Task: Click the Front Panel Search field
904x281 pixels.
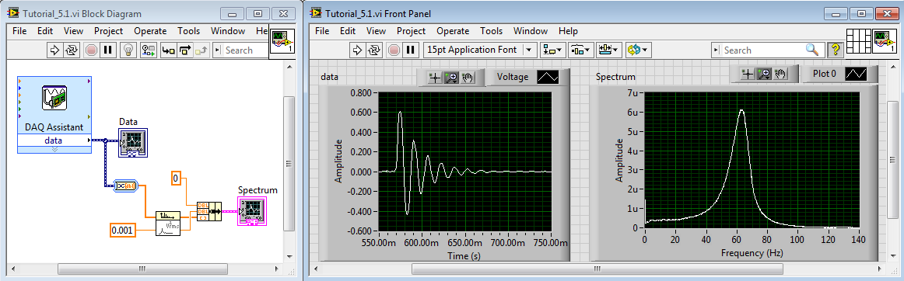Action: click(x=765, y=50)
